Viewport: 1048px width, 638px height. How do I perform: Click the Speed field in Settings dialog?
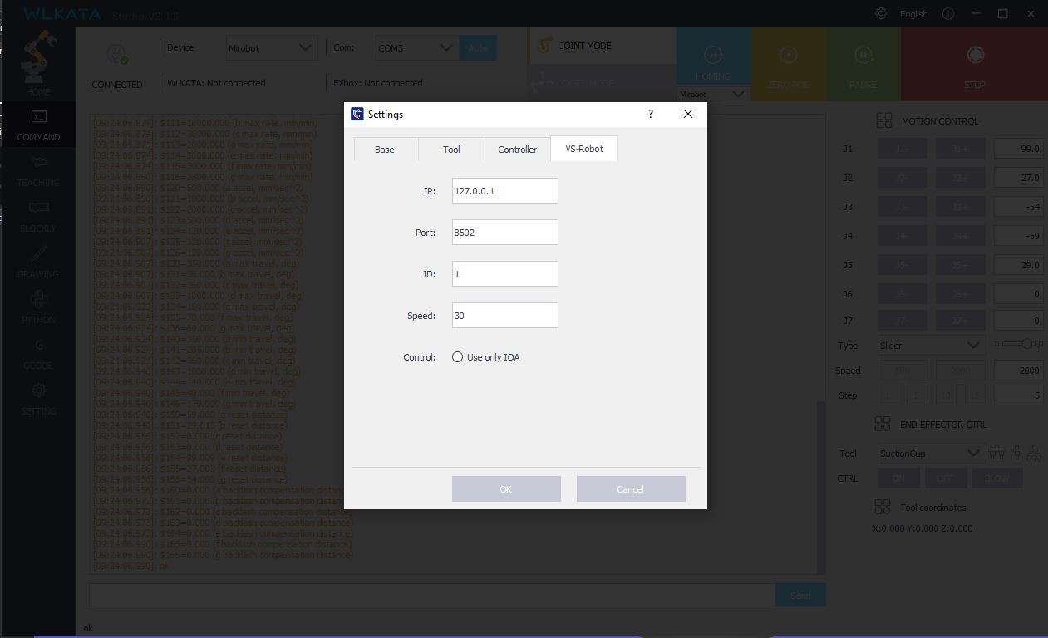pyautogui.click(x=505, y=315)
